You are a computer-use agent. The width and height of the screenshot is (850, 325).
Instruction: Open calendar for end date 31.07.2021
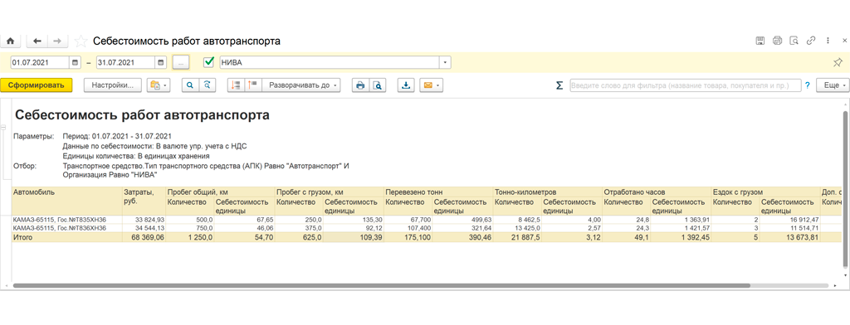[x=161, y=62]
